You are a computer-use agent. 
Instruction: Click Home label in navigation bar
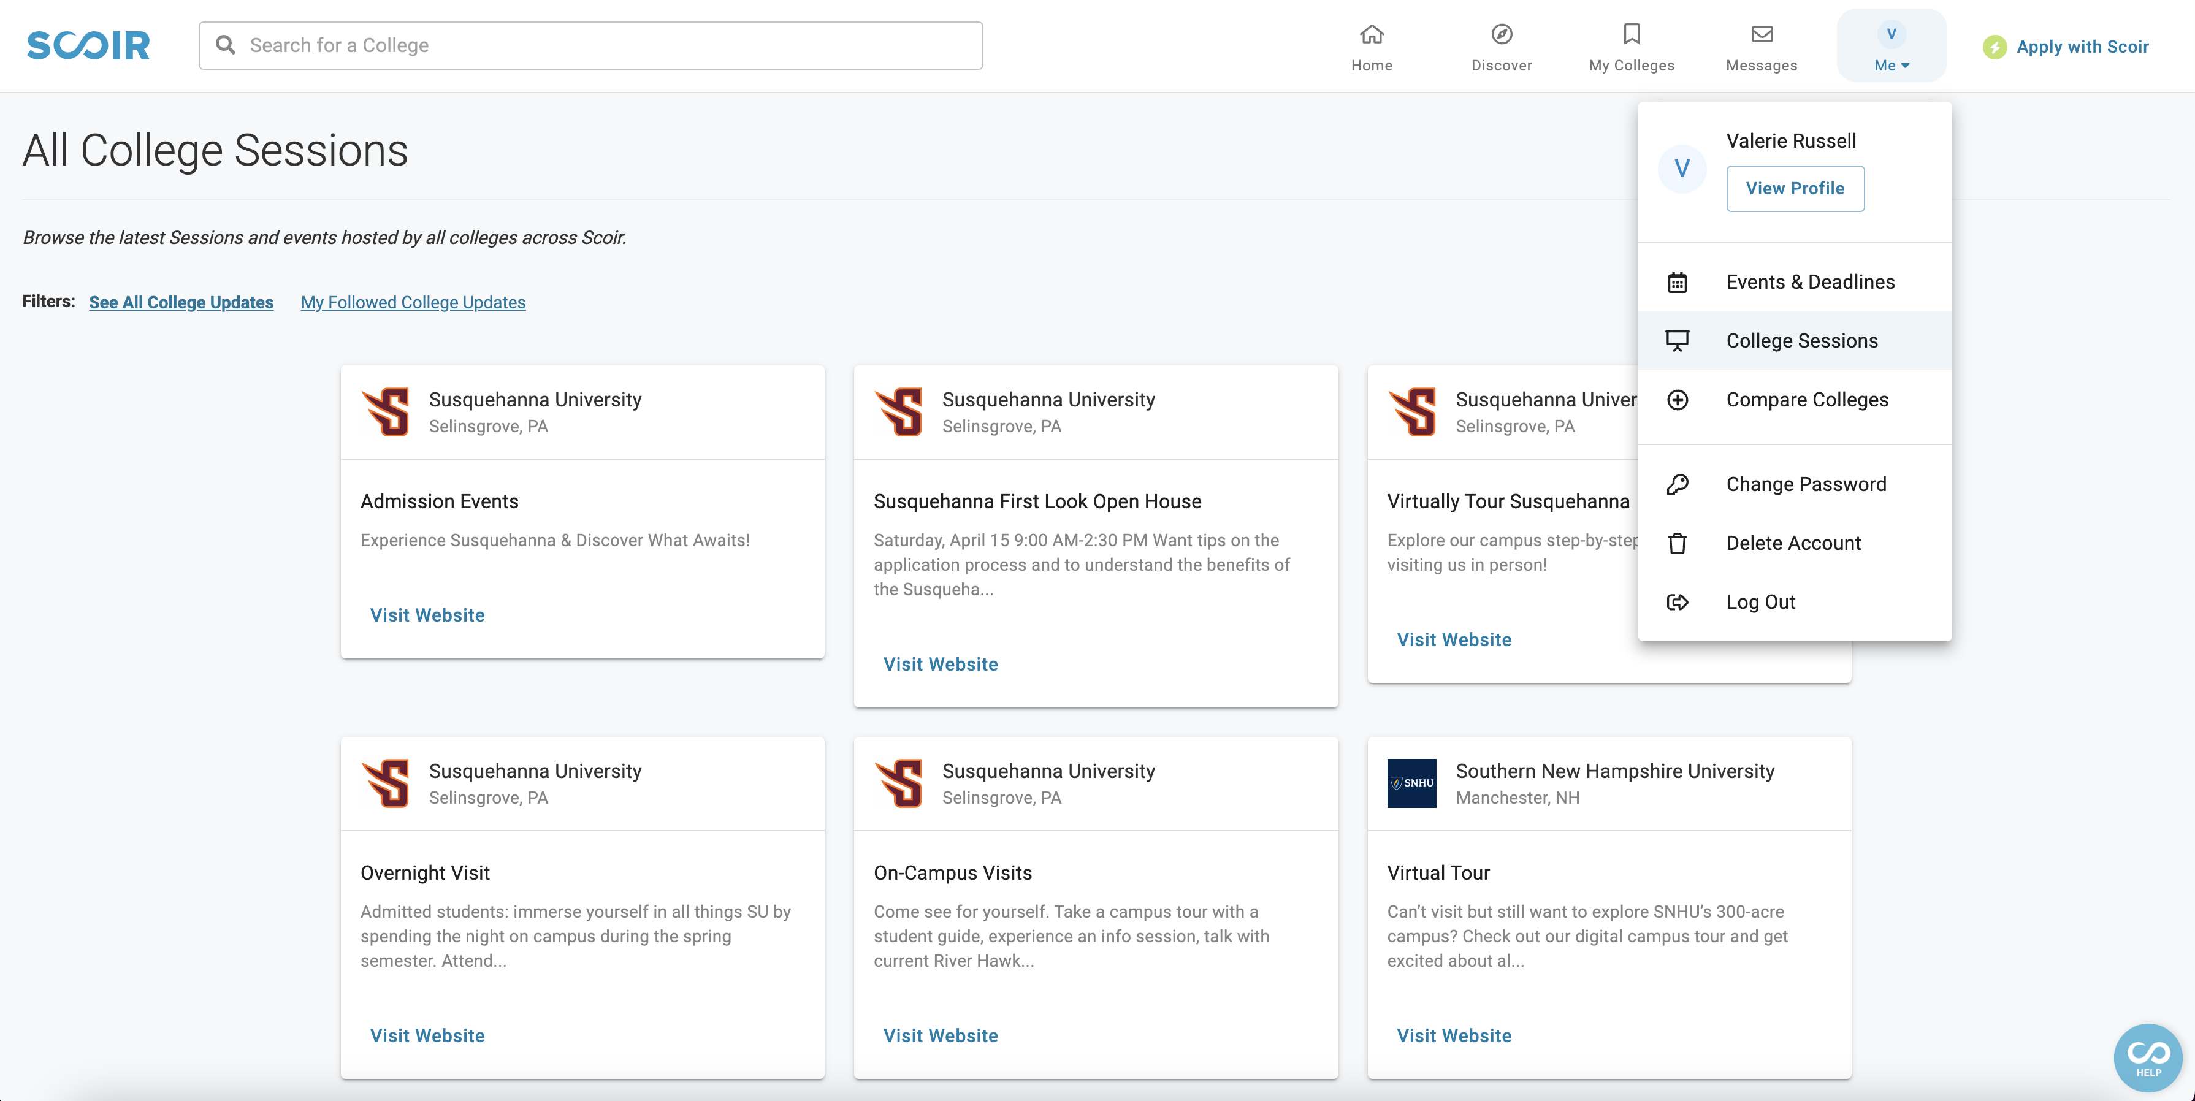click(1371, 66)
